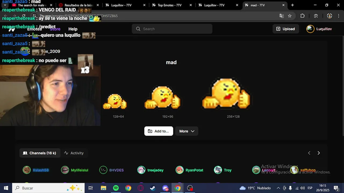344x193 pixels.
Task: Open Discord from the taskbar
Action: pyautogui.click(x=165, y=188)
